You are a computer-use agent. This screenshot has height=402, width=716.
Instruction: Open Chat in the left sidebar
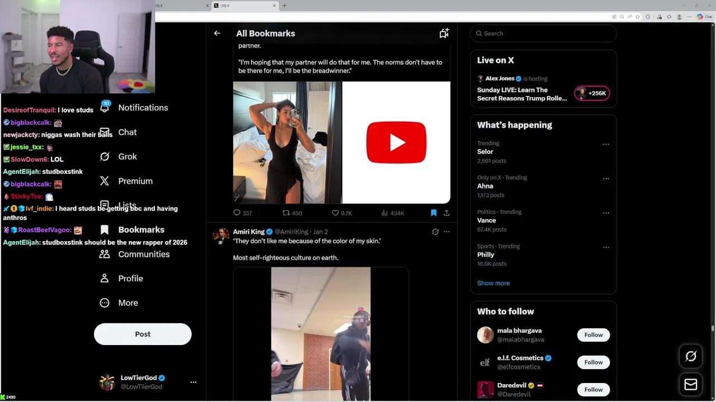click(128, 132)
